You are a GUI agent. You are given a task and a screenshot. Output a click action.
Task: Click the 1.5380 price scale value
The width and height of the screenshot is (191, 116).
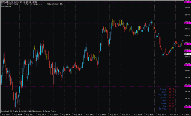[x=188, y=99]
